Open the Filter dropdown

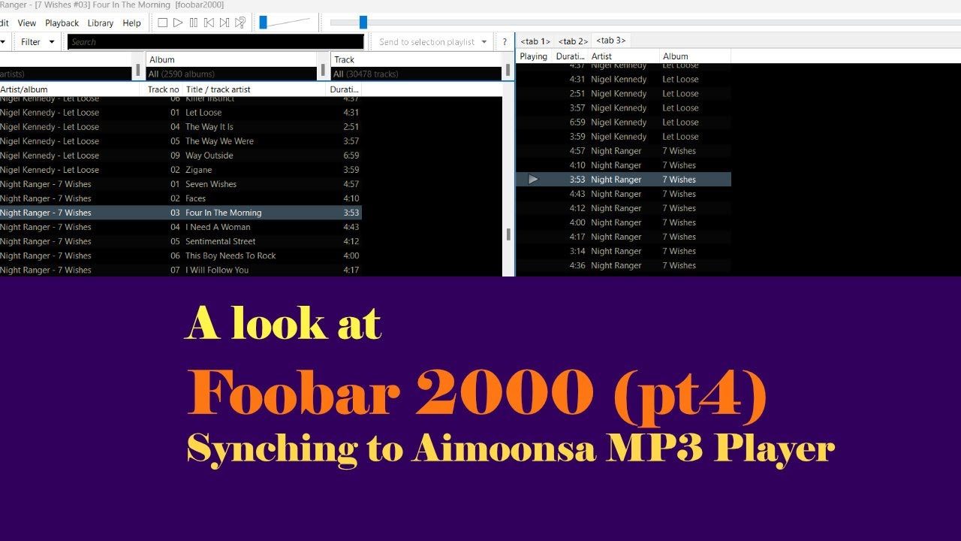38,42
